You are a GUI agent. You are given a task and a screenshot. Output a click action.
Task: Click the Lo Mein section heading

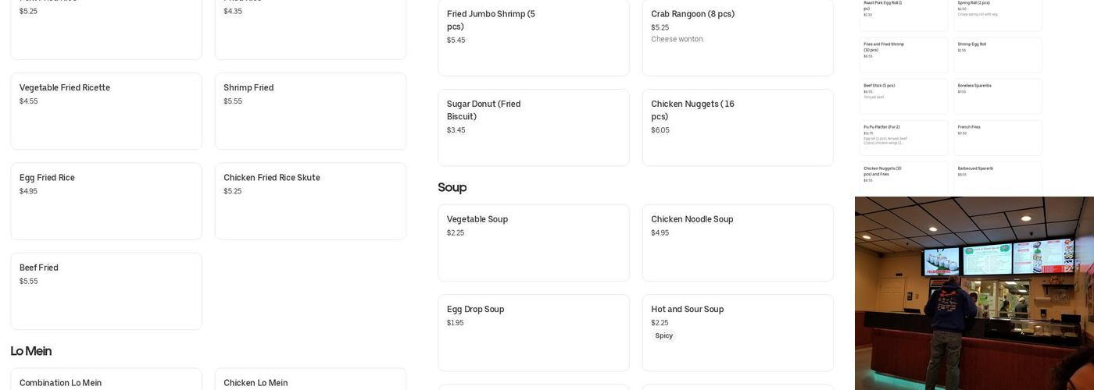pyautogui.click(x=30, y=351)
